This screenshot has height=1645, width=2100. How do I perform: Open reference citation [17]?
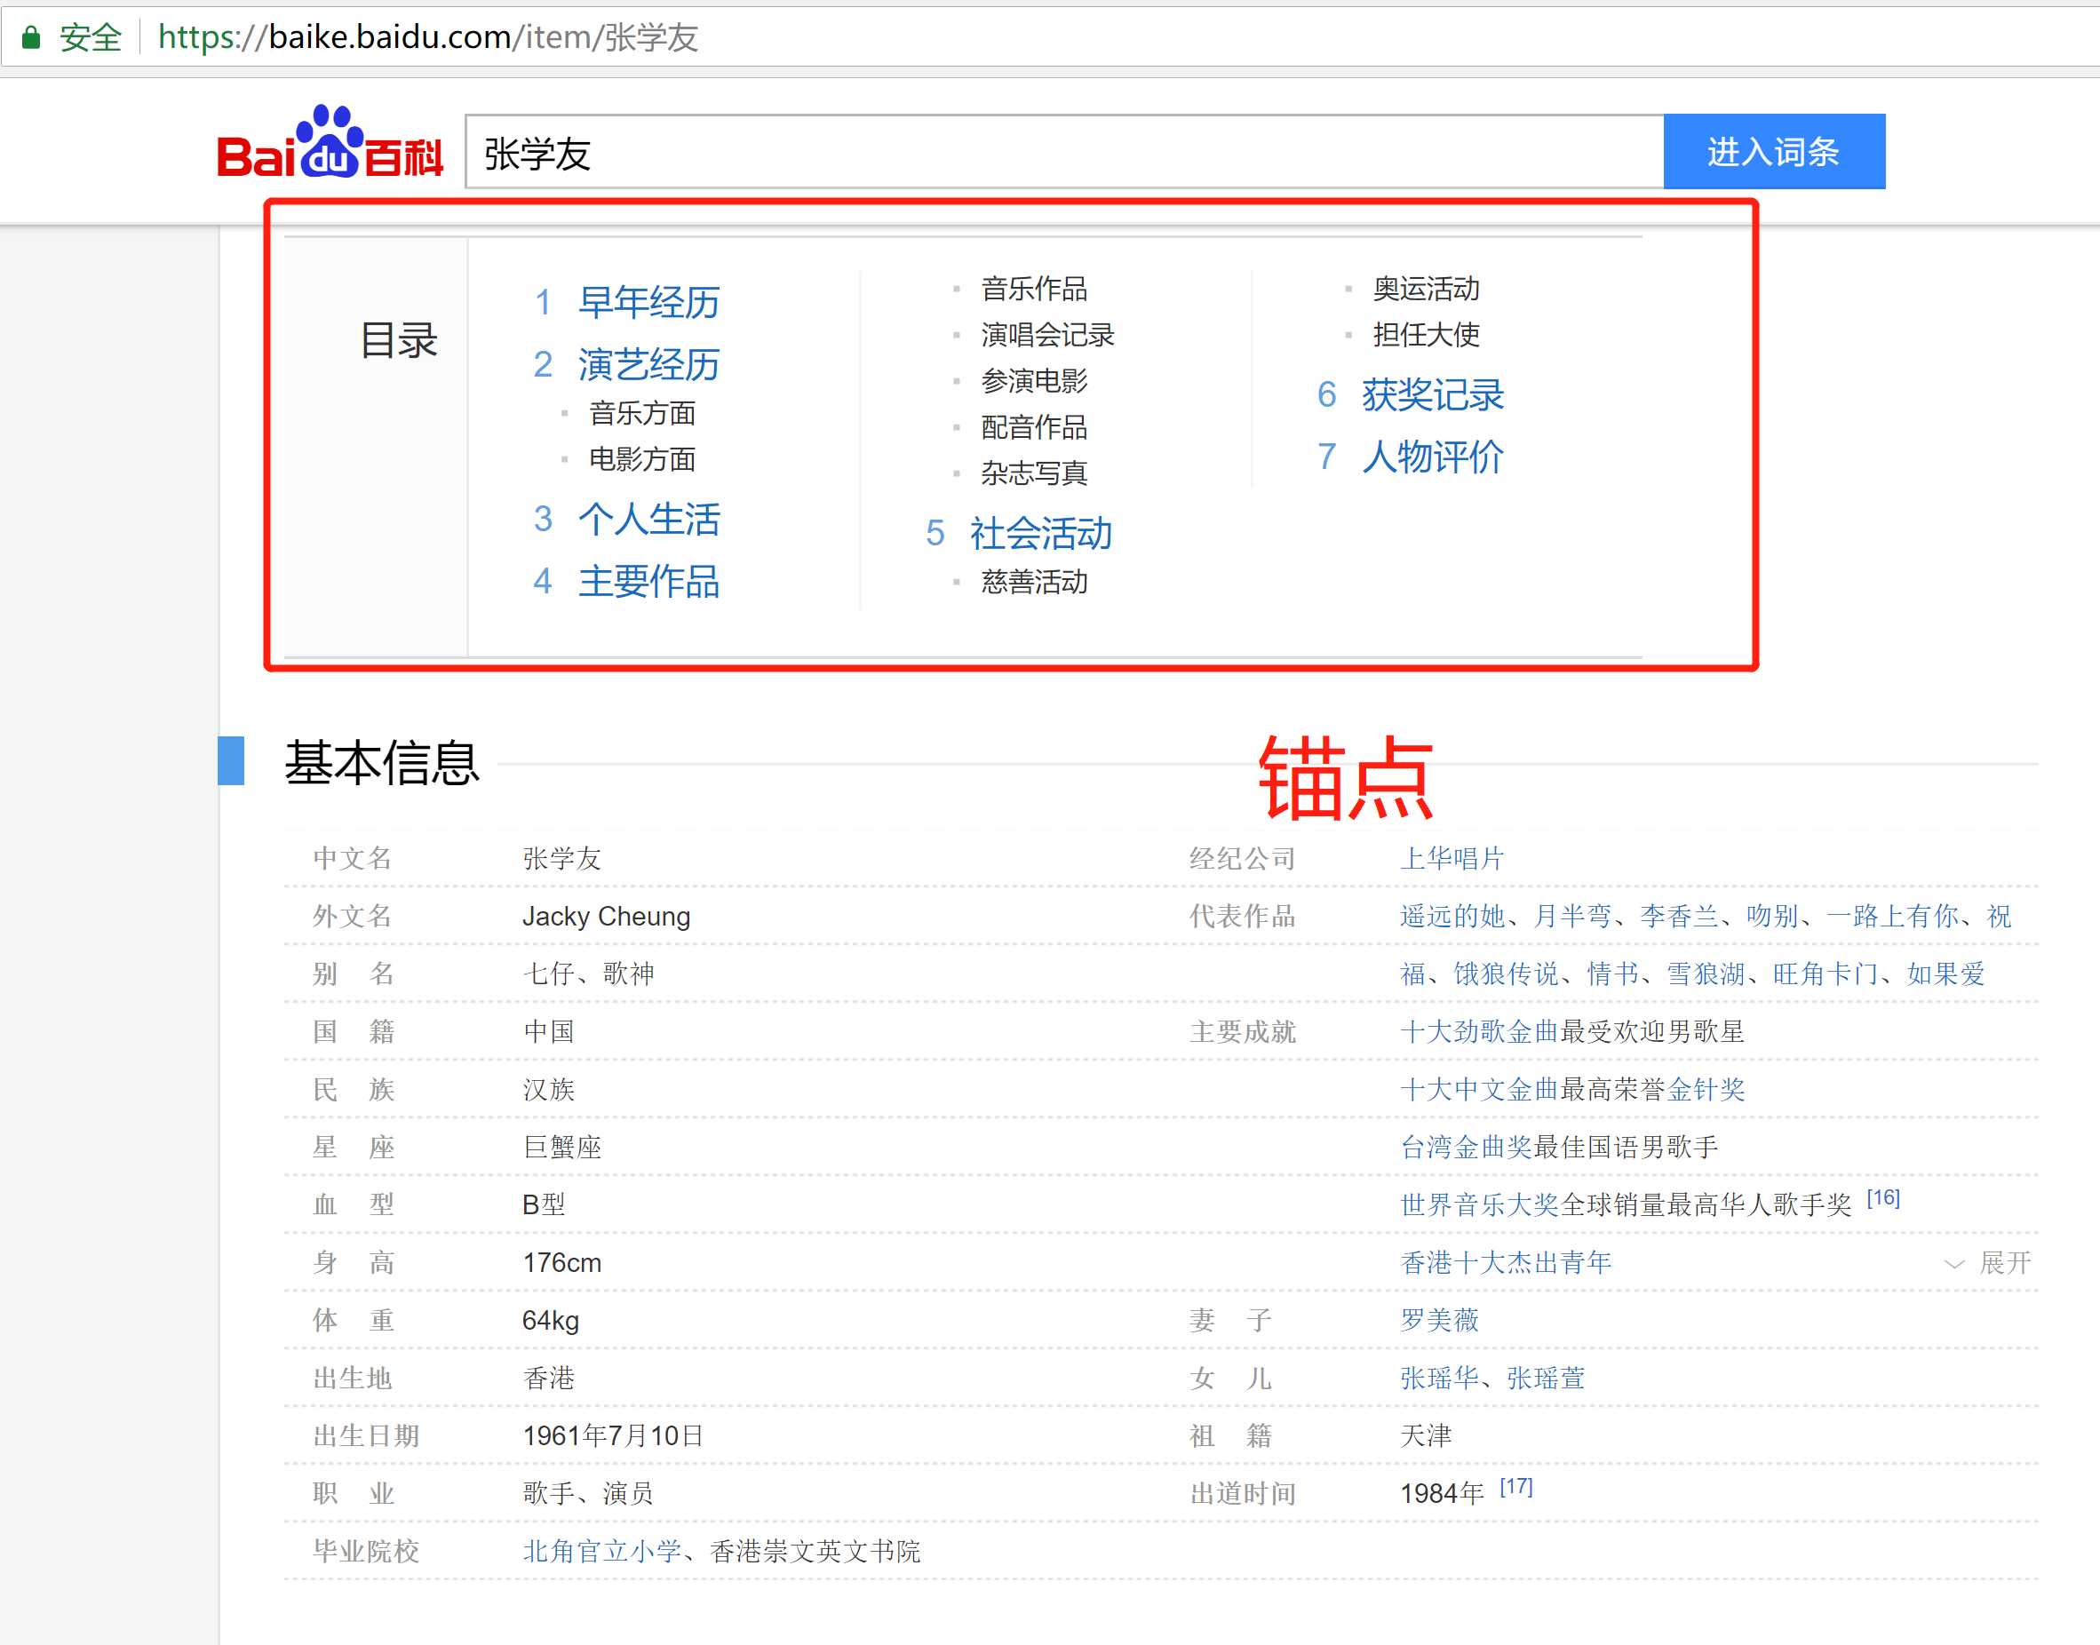[1516, 1487]
